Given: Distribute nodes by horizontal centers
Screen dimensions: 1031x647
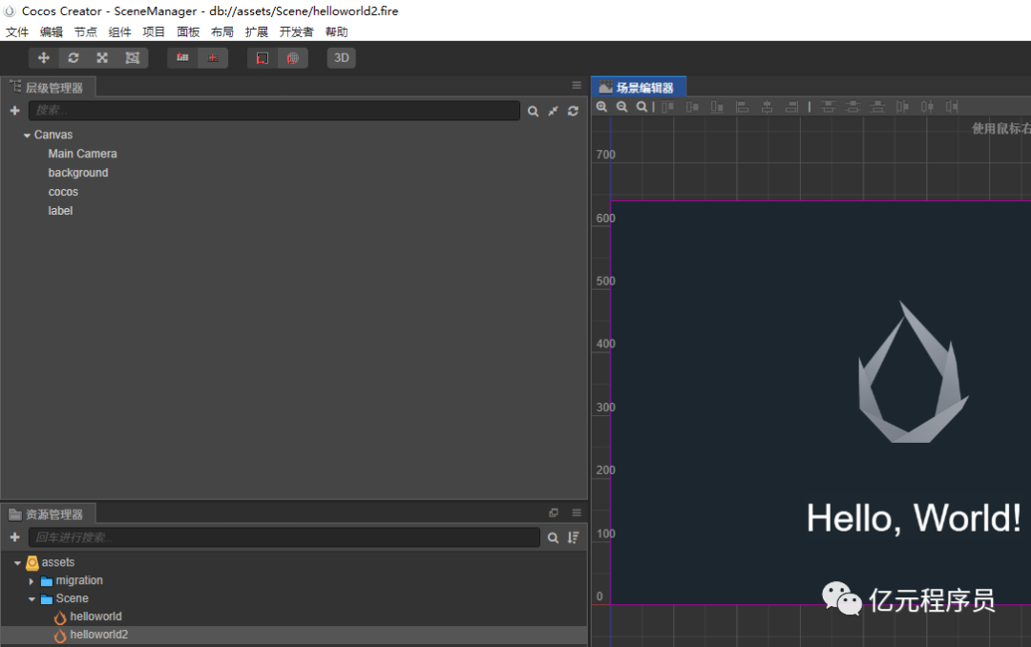Looking at the screenshot, I should pos(927,107).
